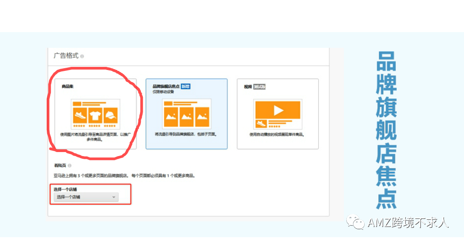The width and height of the screenshot is (464, 243).
Task: Select the 商品集 ad format title
Action: click(68, 86)
